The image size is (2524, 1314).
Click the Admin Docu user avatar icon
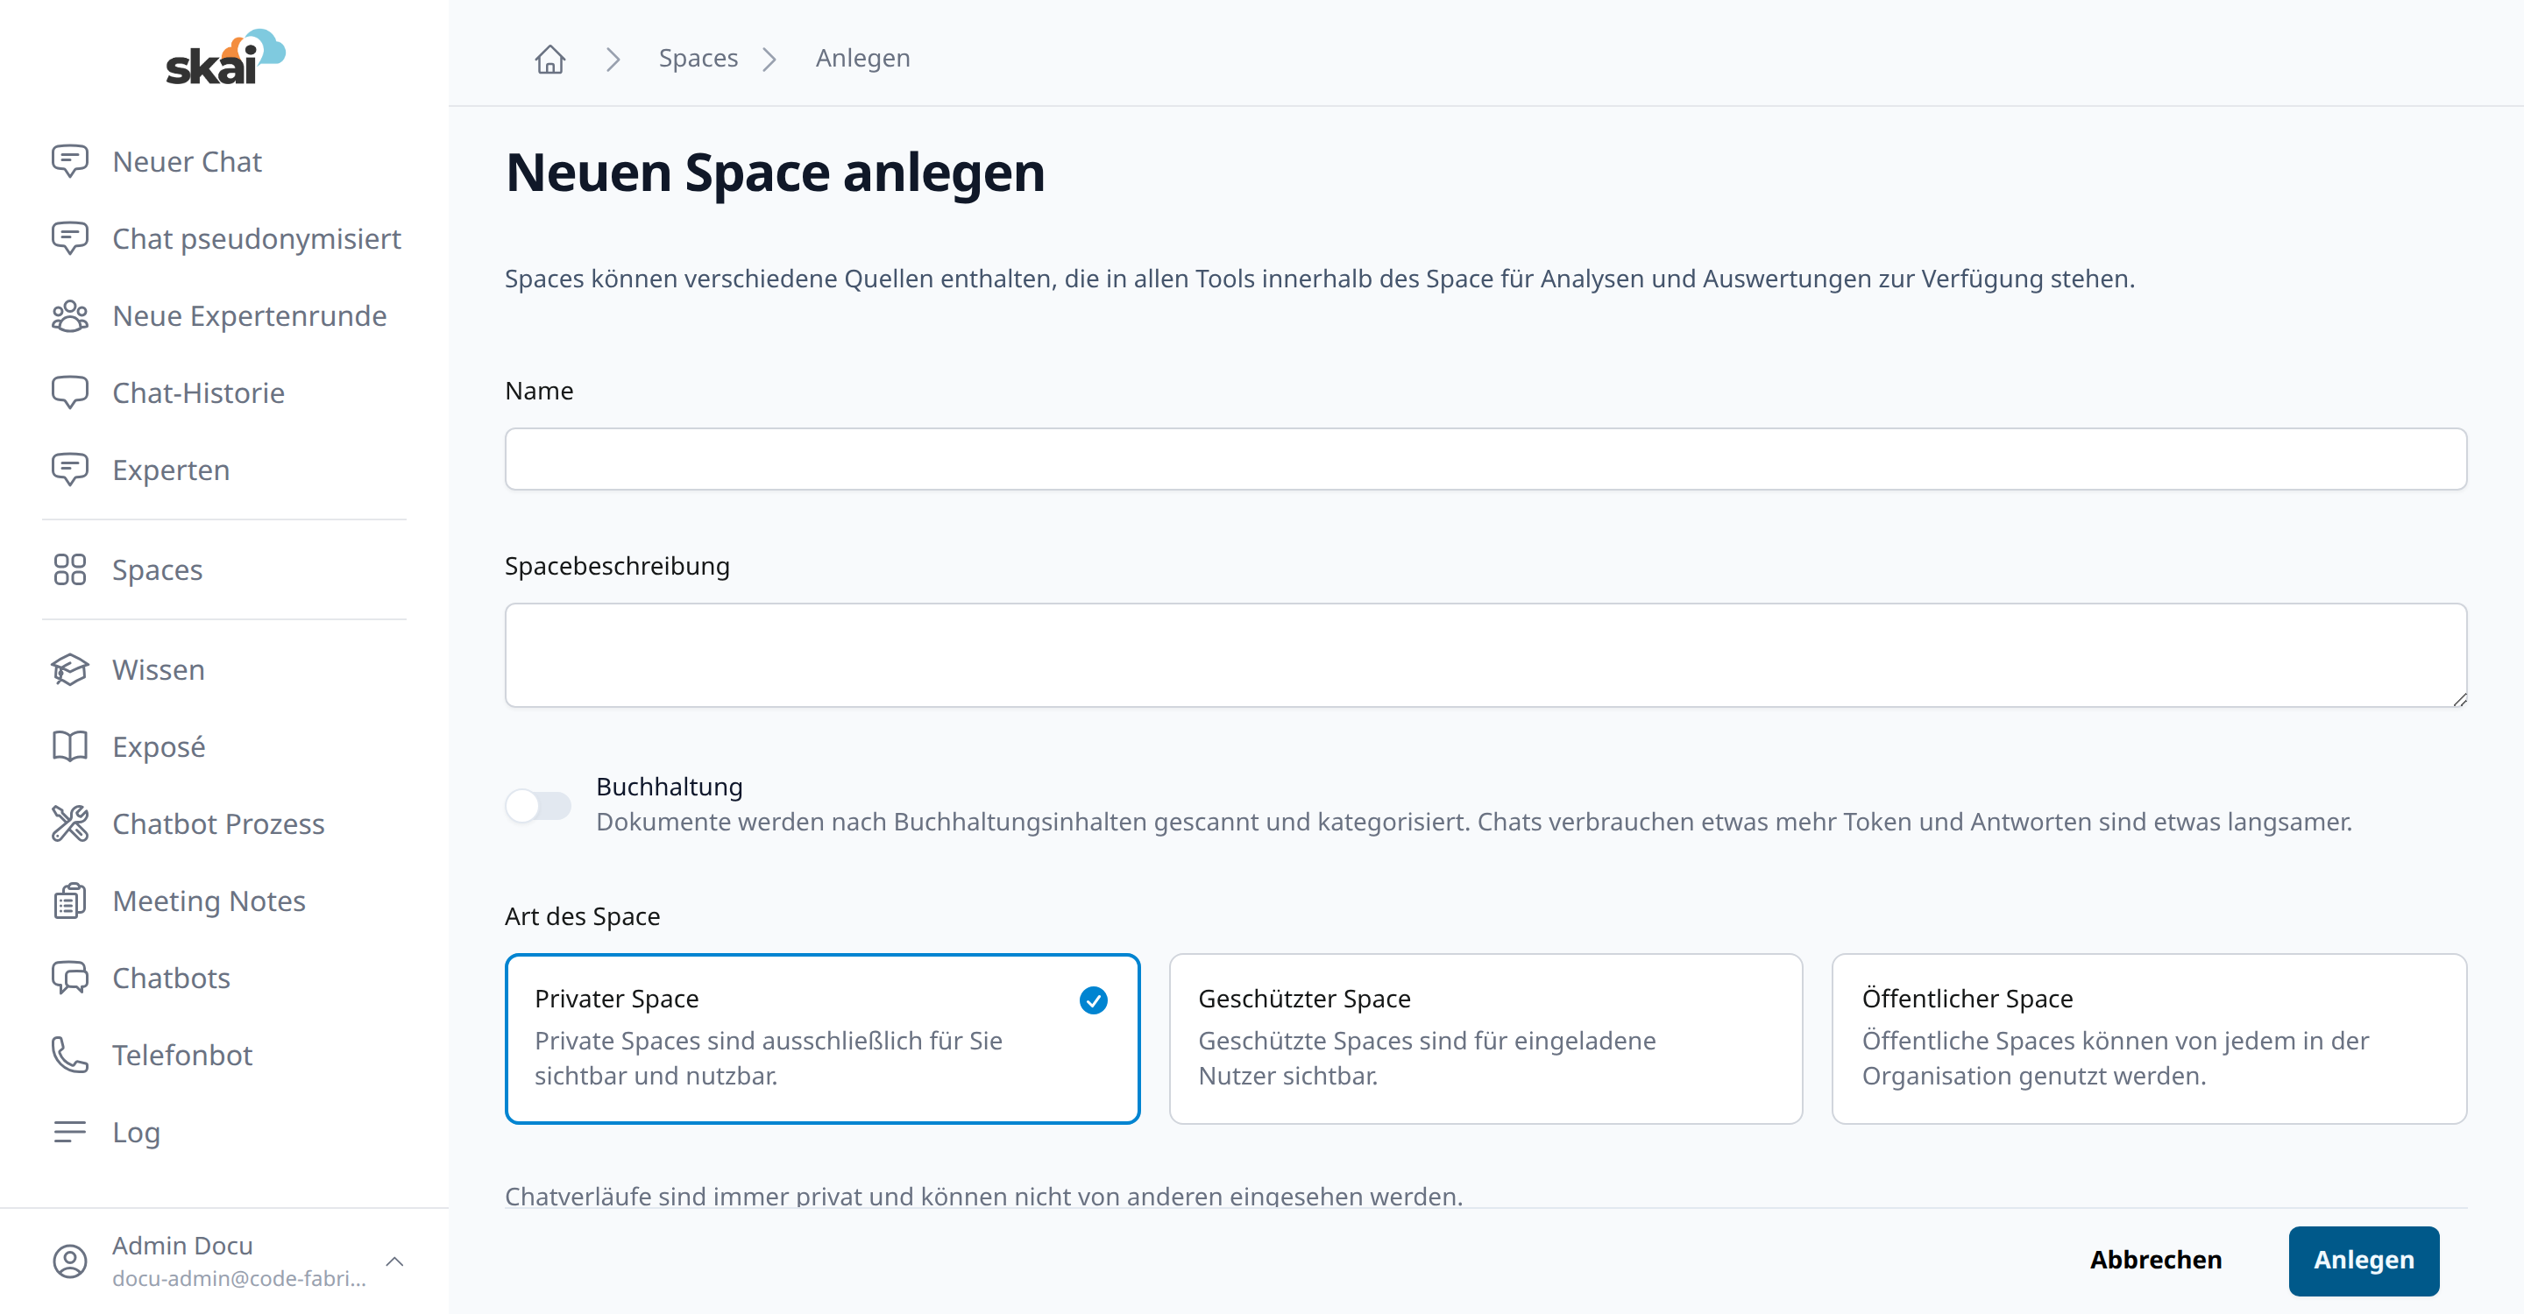pos(69,1261)
